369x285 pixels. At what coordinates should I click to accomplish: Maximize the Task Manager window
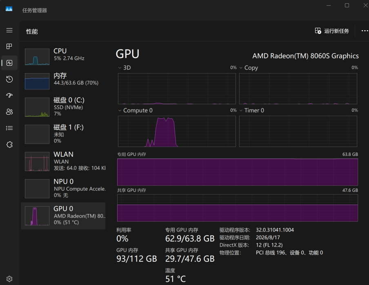point(347,5)
